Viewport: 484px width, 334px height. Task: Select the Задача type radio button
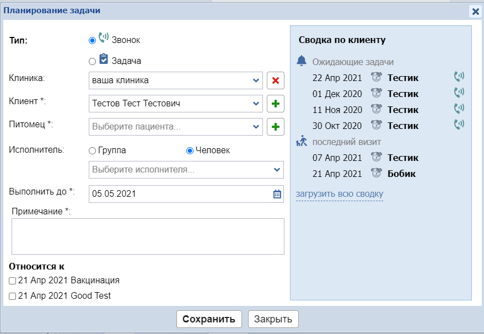click(x=92, y=61)
